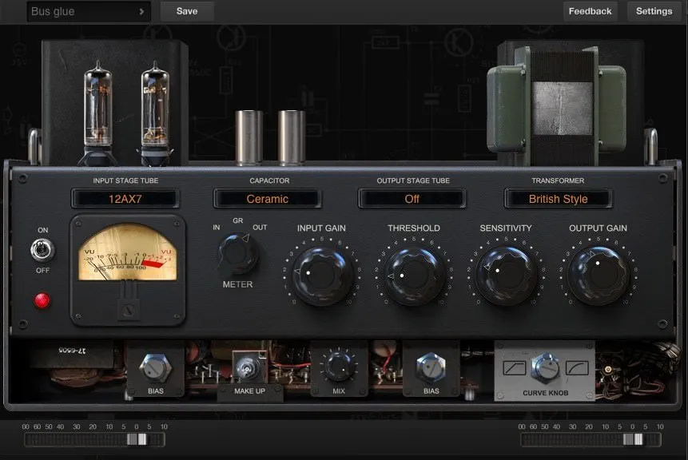688x460 pixels.
Task: Click the MAKE UP trim knob
Action: (248, 367)
